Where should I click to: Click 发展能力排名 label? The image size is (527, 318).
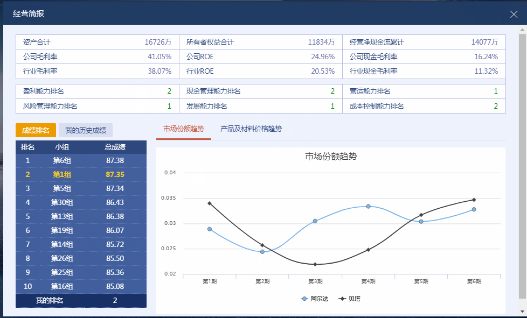coord(207,107)
